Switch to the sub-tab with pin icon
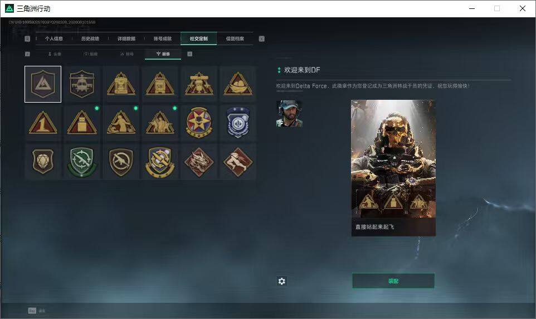Image resolution: width=536 pixels, height=319 pixels. 91,54
